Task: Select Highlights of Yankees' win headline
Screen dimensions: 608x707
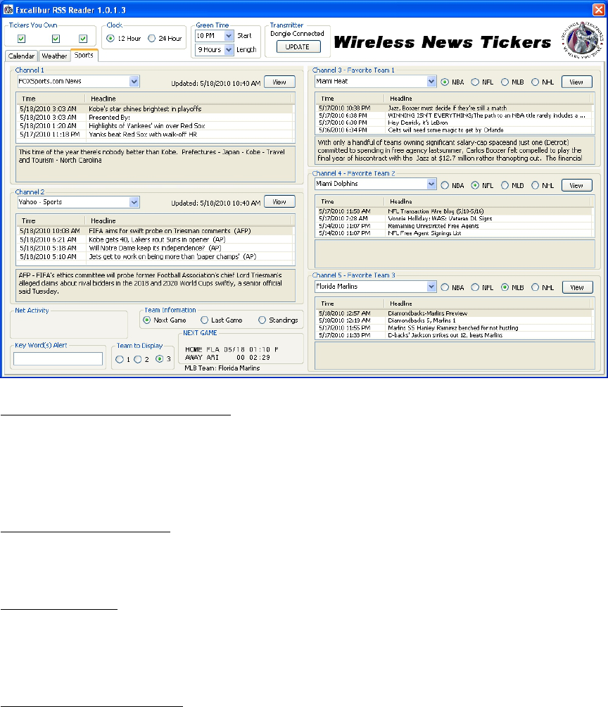Action: click(155, 126)
